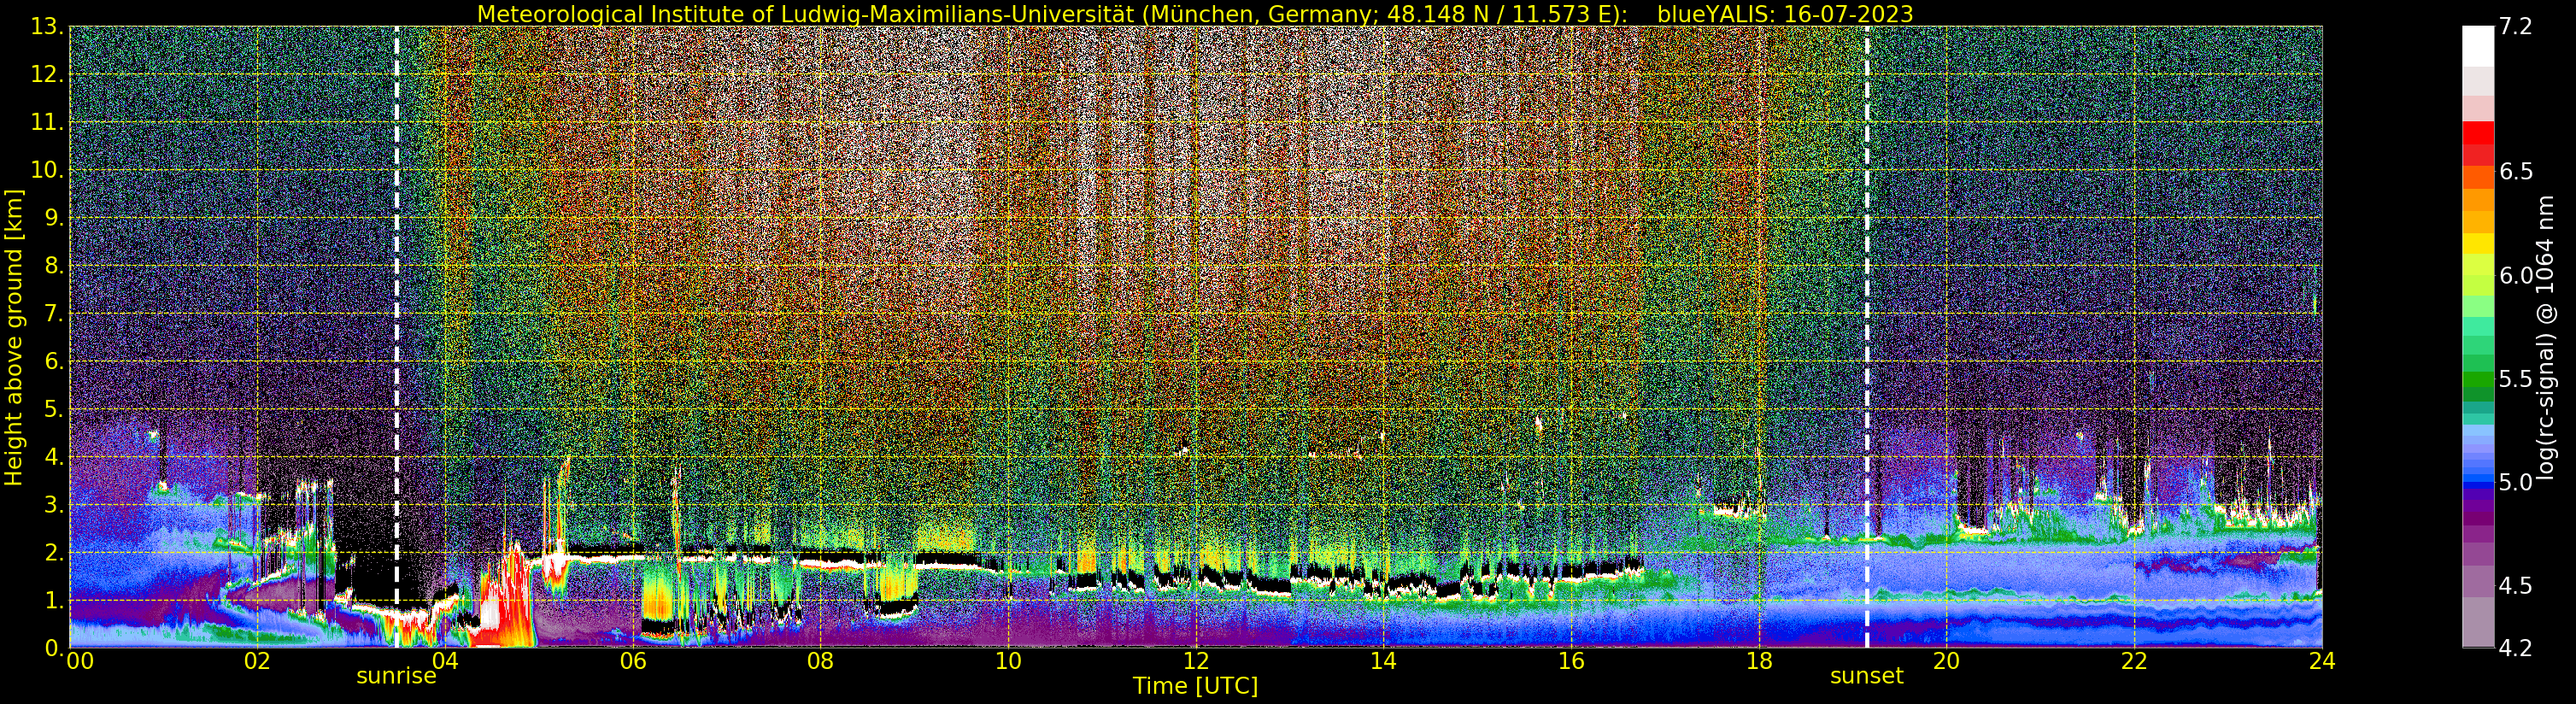Click the height axis tick label 6.

pyautogui.click(x=54, y=361)
